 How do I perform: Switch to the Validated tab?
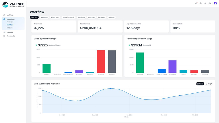[44, 17]
